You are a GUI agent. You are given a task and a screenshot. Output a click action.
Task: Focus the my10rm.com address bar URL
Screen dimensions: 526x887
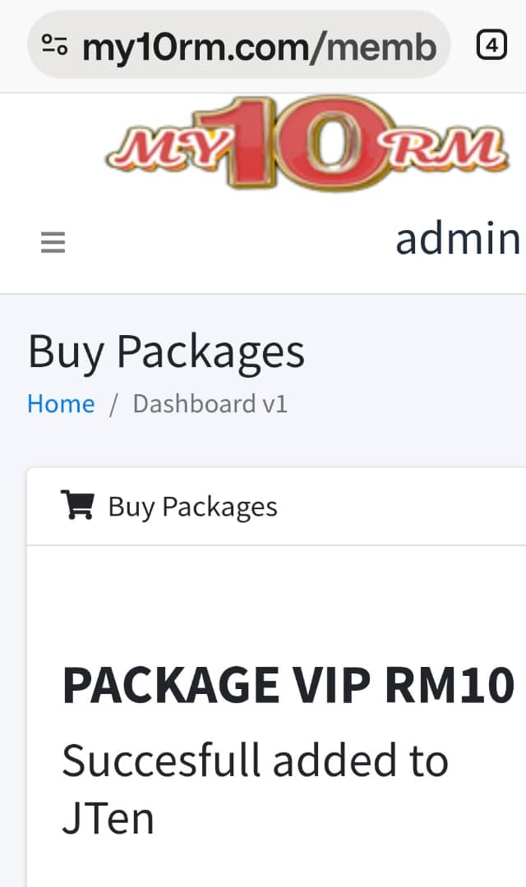259,48
